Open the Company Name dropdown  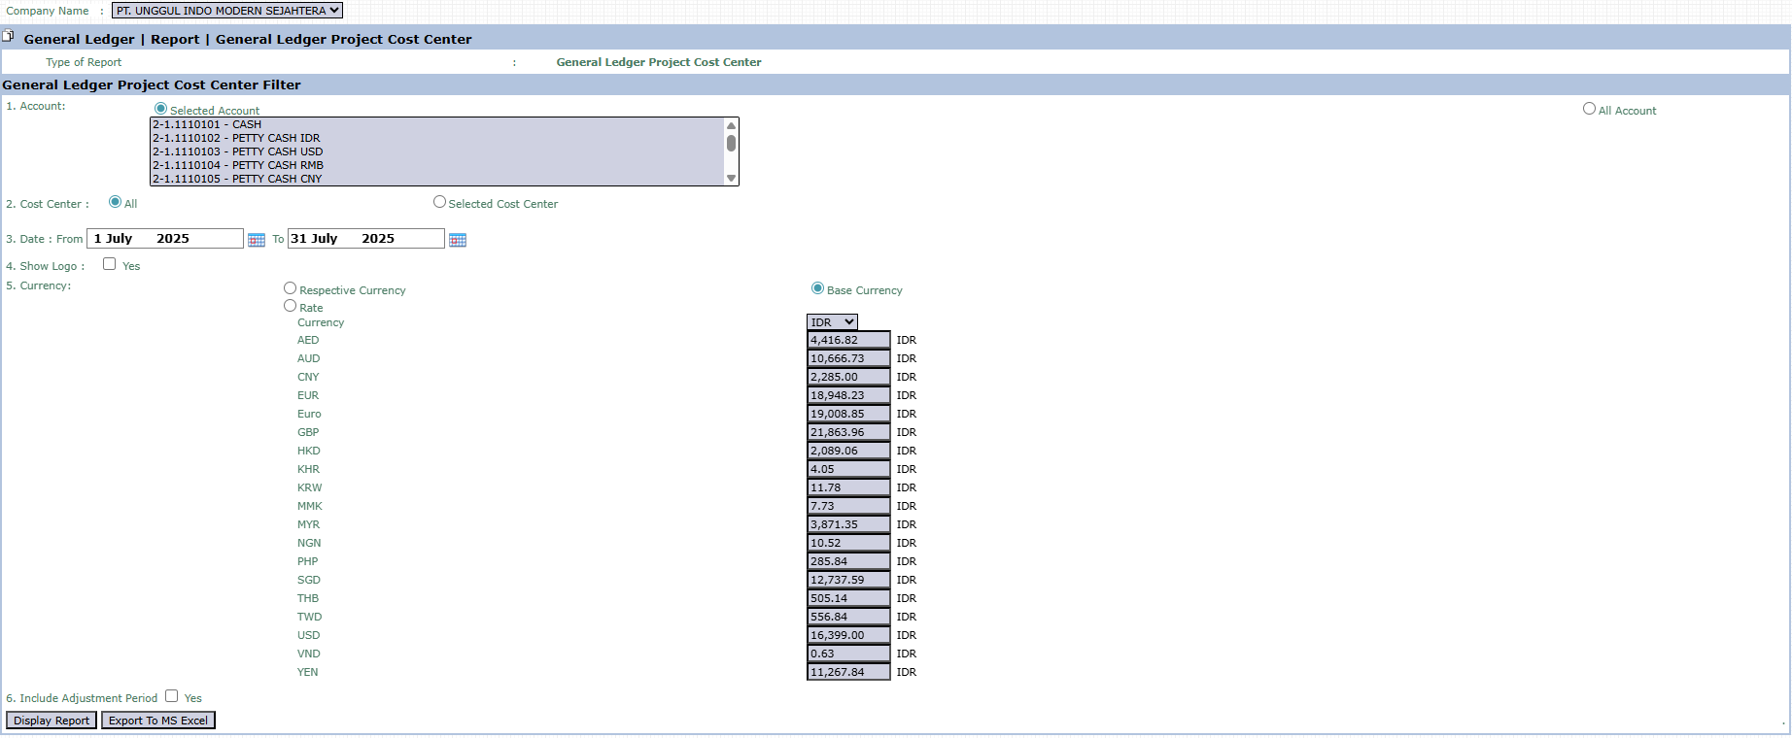pyautogui.click(x=227, y=11)
